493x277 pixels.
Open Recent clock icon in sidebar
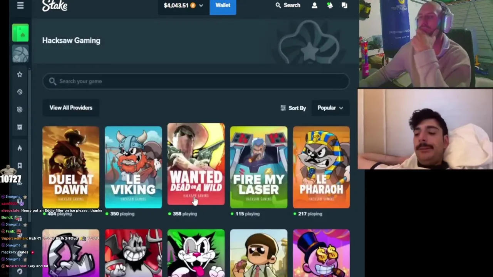pos(20,92)
